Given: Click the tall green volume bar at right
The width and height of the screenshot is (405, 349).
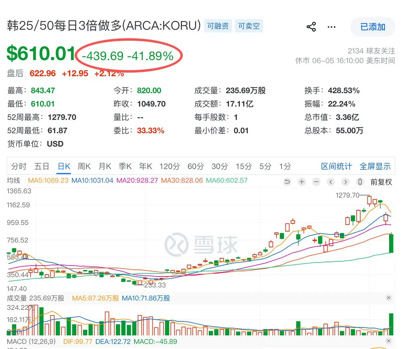Looking at the screenshot, I should click(x=391, y=324).
